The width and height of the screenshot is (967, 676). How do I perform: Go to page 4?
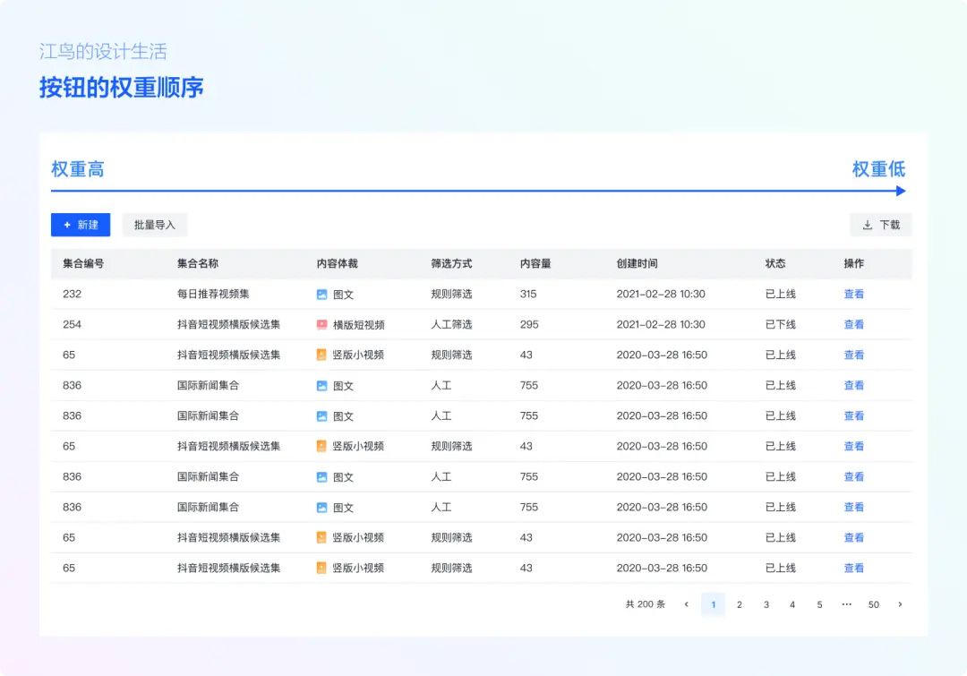tap(792, 604)
